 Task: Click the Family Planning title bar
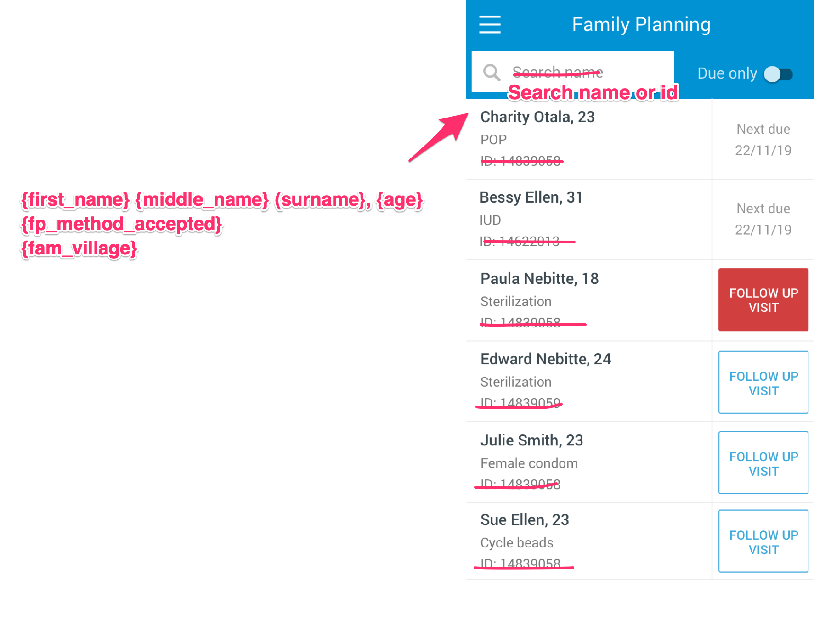641,24
